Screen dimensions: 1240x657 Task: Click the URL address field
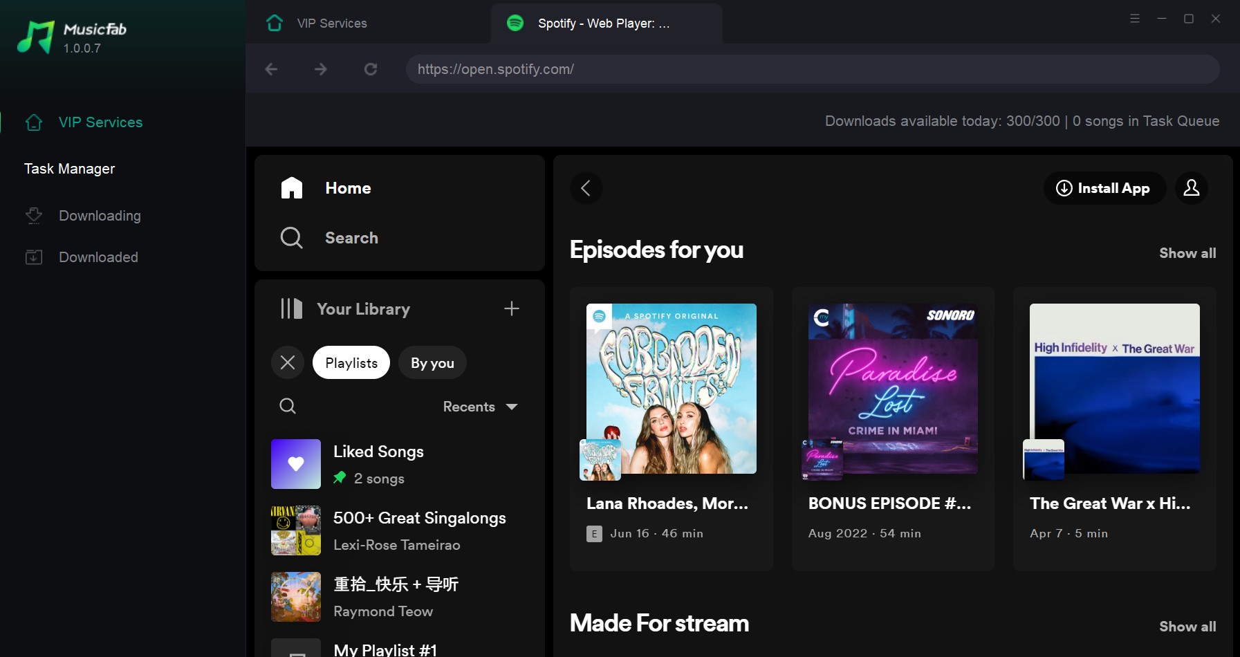pos(813,69)
